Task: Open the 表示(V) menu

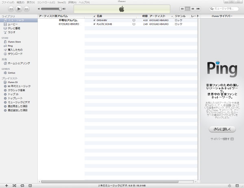Action: coord(30,2)
